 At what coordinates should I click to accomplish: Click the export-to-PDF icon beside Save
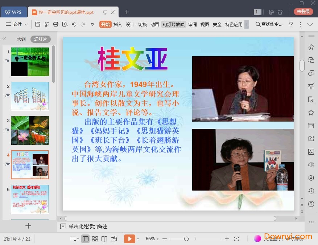[x=47, y=24]
